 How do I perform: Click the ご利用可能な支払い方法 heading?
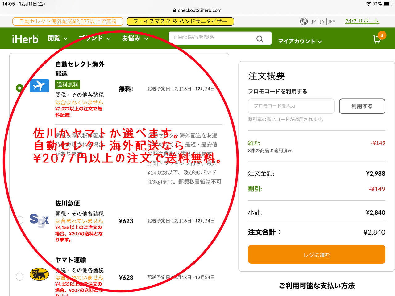(317, 286)
